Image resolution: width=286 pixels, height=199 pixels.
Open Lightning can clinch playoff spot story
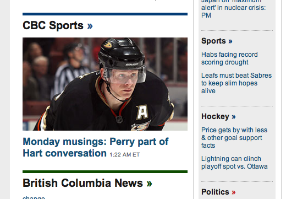234,163
